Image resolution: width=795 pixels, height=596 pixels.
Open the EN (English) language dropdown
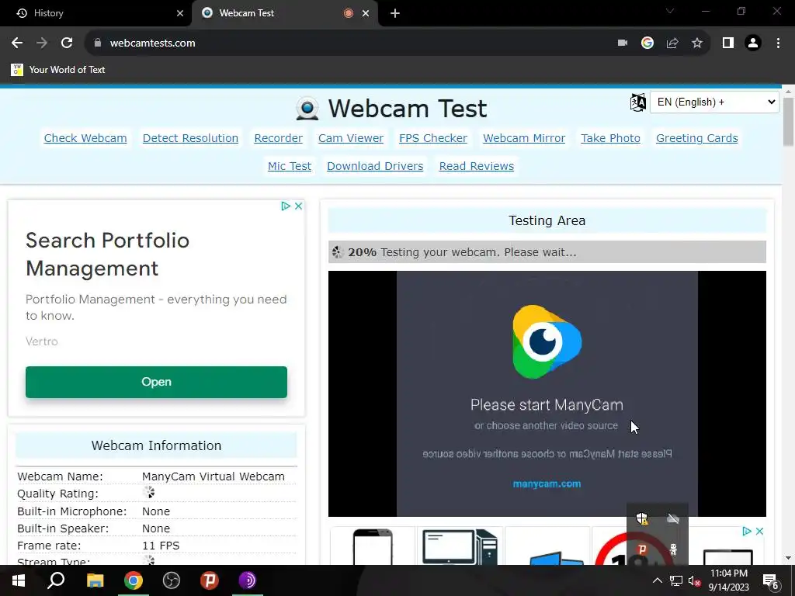714,102
